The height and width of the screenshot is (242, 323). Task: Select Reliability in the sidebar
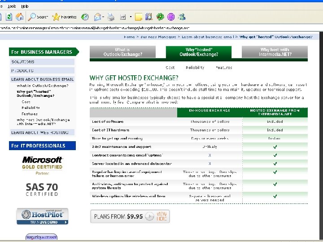[x=31, y=108]
